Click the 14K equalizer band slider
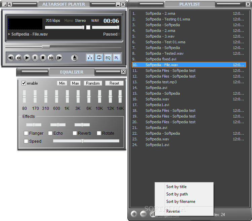The height and width of the screenshot is (221, 252). point(120,96)
